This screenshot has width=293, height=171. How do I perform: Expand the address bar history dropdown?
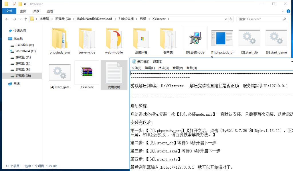[226, 19]
